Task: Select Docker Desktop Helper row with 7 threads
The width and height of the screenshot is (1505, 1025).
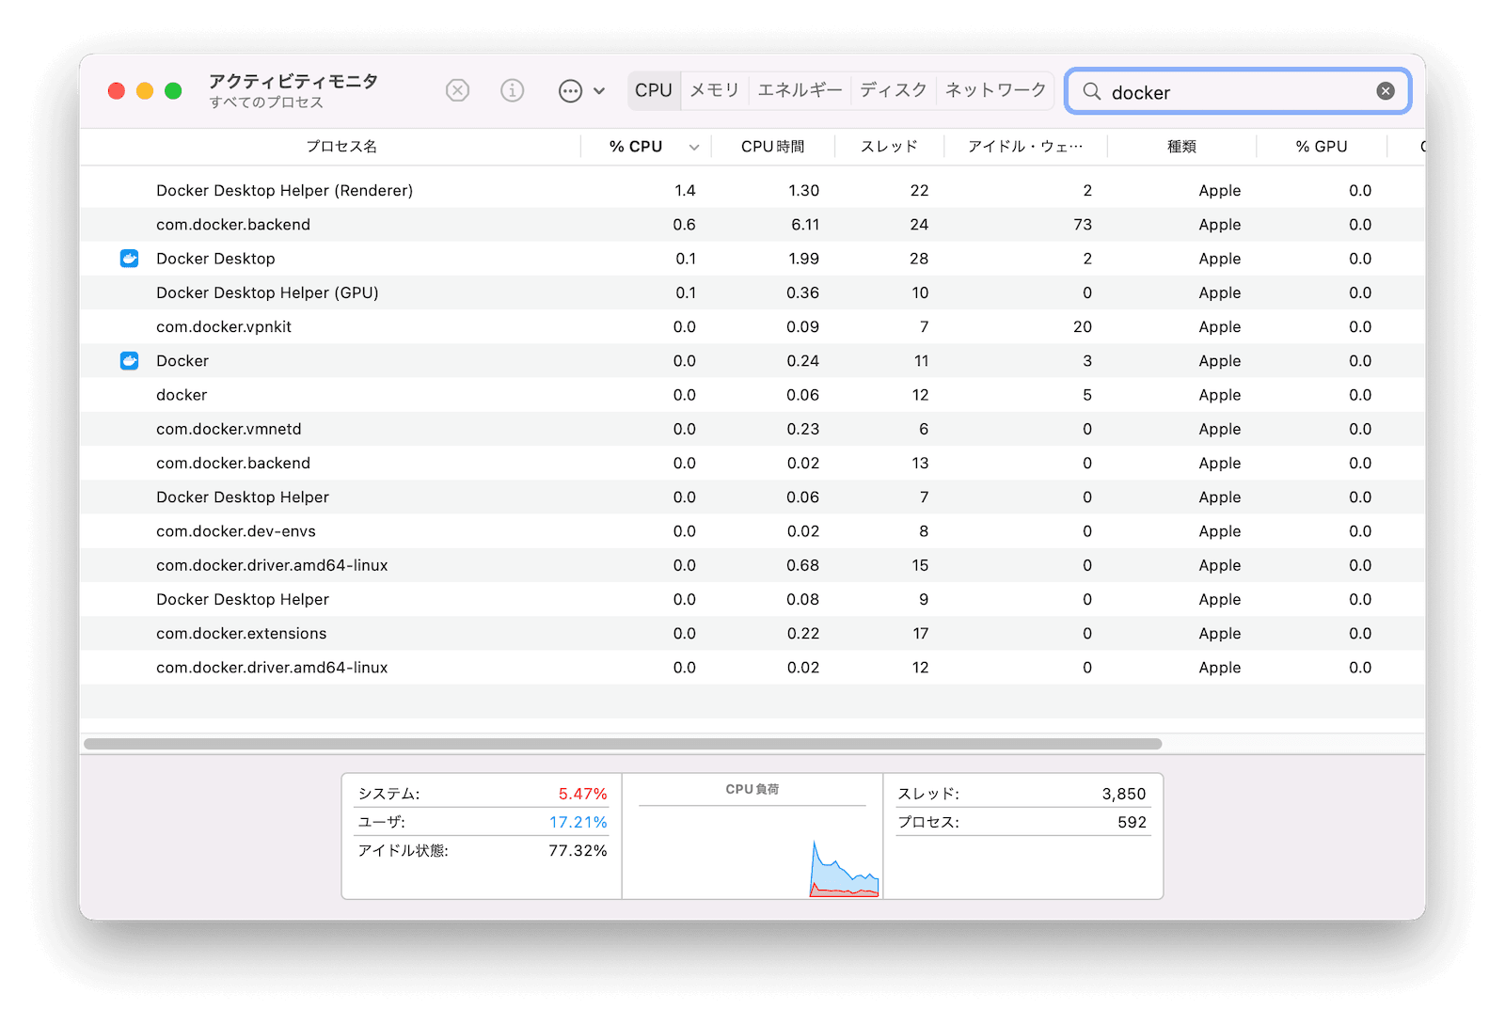Action: pos(752,497)
